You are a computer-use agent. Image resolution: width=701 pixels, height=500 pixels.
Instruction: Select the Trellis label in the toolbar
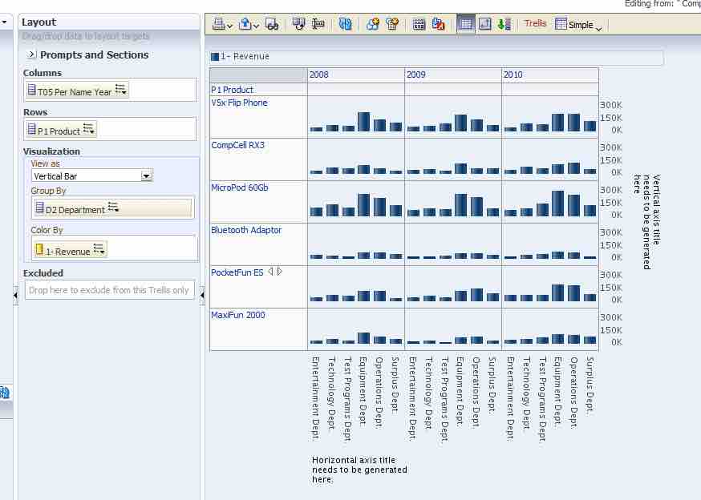[534, 23]
